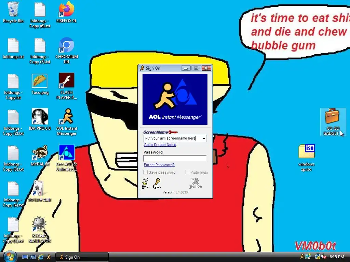Launch AIM from the quick launch bar
This screenshot has width=350, height=262.
49,257
